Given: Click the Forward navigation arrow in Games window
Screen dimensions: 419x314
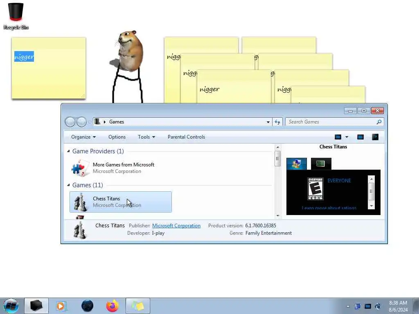Looking at the screenshot, I should [81, 122].
